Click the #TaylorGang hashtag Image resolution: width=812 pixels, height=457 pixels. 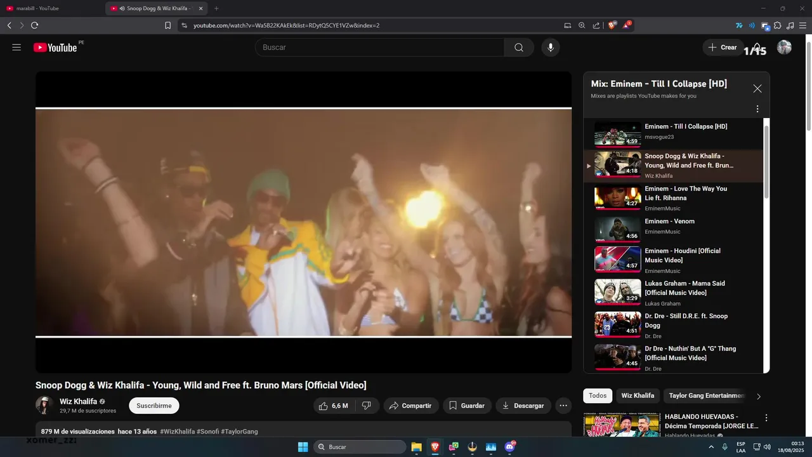[x=239, y=432]
